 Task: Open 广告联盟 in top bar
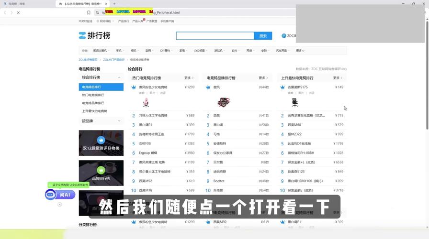(152, 21)
